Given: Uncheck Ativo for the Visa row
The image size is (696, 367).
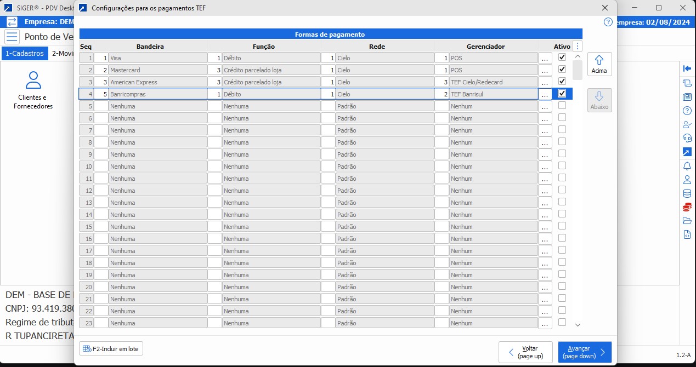Looking at the screenshot, I should point(562,58).
